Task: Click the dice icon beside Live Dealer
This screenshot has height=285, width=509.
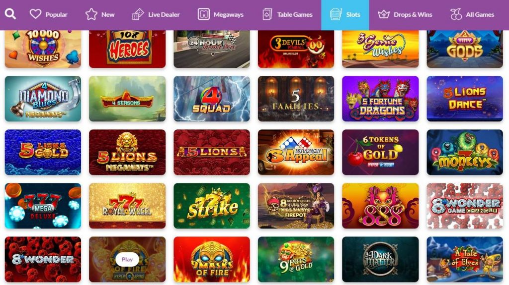Action: (x=138, y=14)
